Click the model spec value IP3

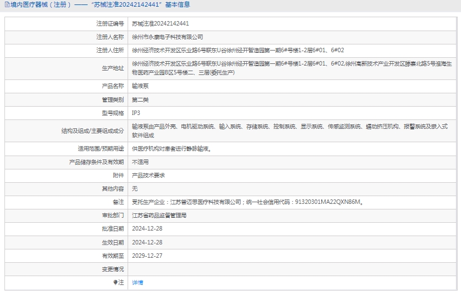tap(136, 113)
